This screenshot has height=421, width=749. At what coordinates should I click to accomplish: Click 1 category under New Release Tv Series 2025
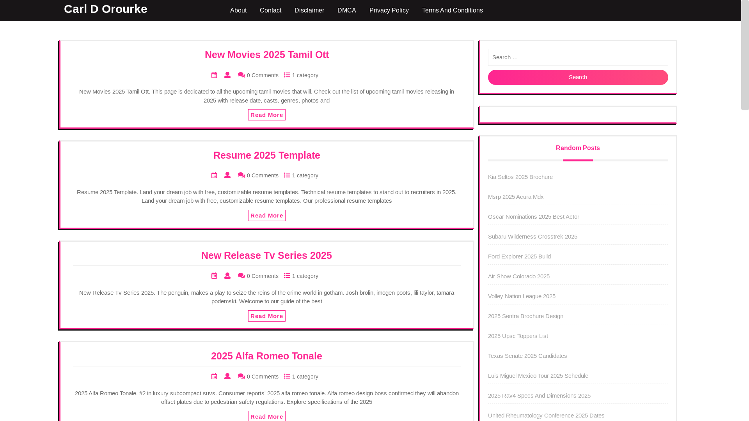305,276
